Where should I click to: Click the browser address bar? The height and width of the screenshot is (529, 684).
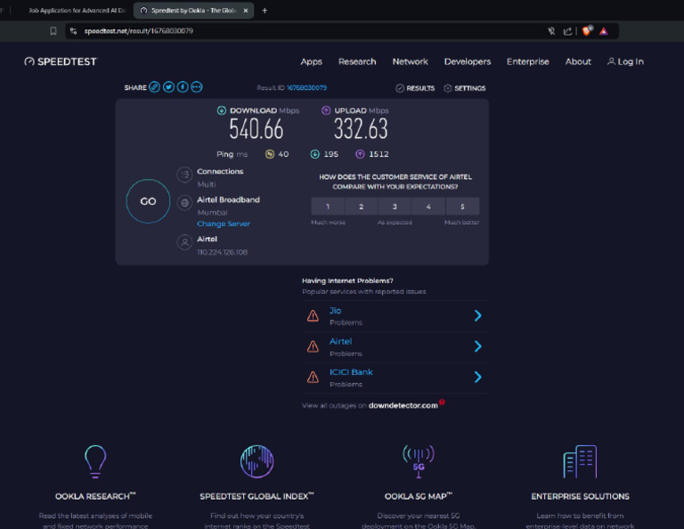click(294, 30)
